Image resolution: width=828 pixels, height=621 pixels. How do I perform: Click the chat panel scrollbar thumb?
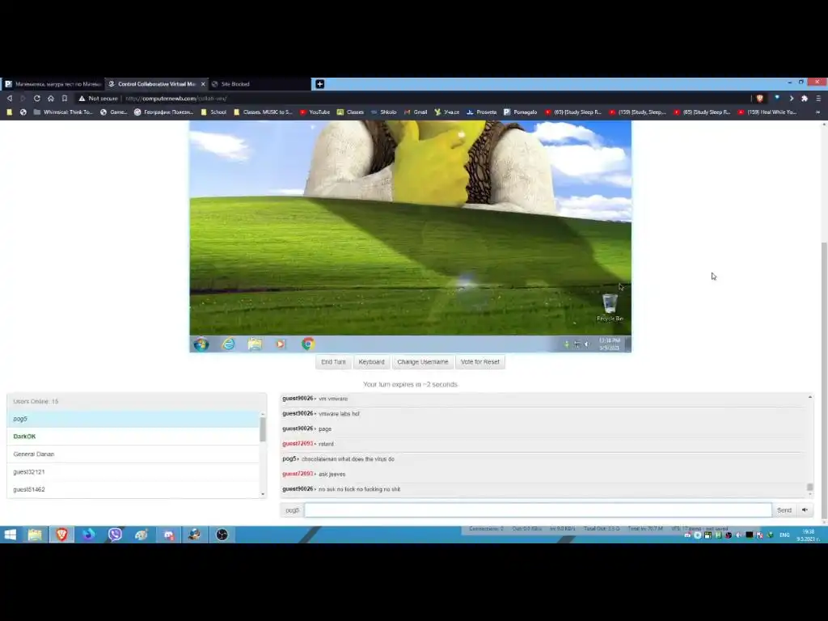point(809,487)
